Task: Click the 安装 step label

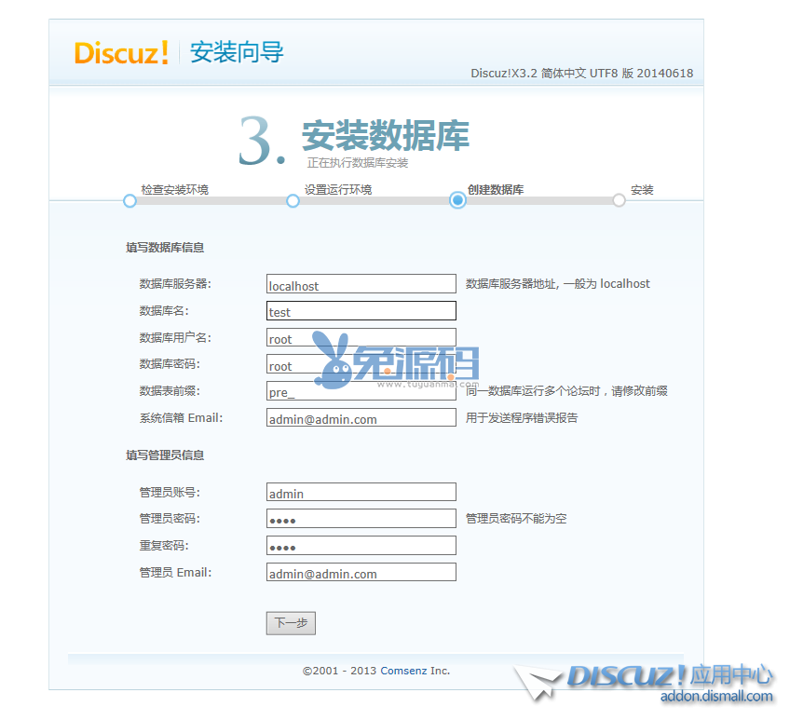Action: click(642, 190)
